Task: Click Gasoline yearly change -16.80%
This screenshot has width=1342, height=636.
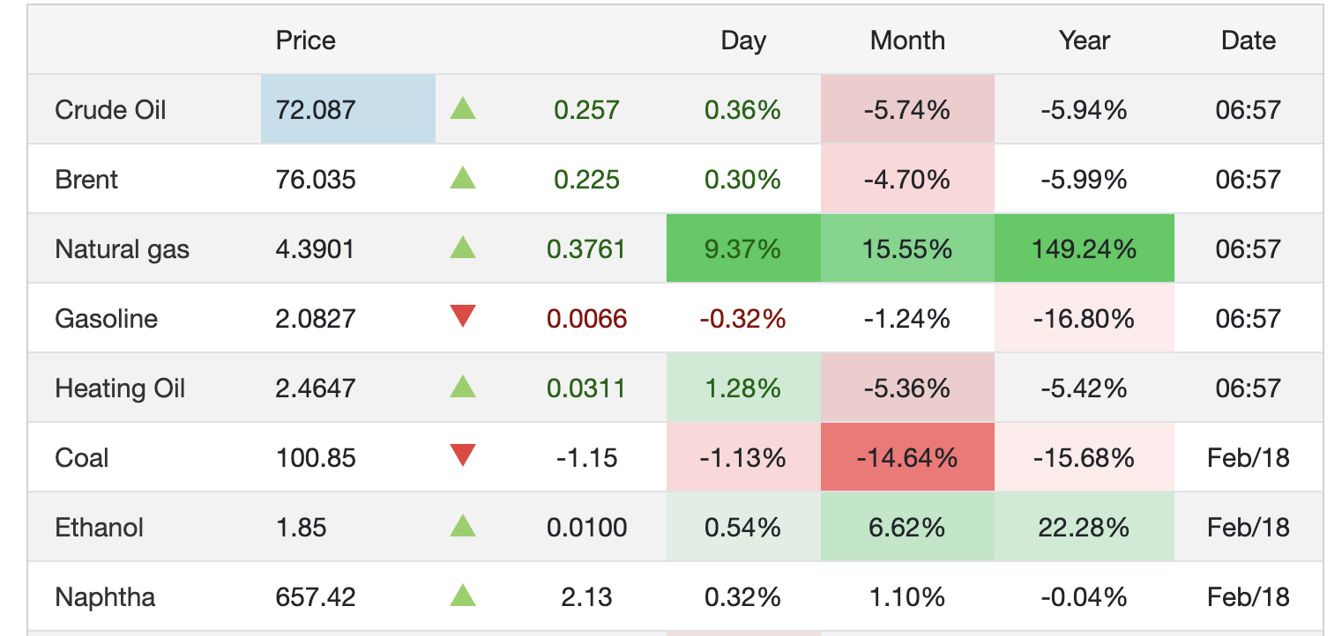Action: (x=1085, y=318)
